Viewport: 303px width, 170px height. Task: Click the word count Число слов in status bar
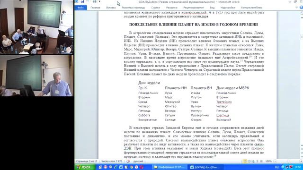point(112,161)
